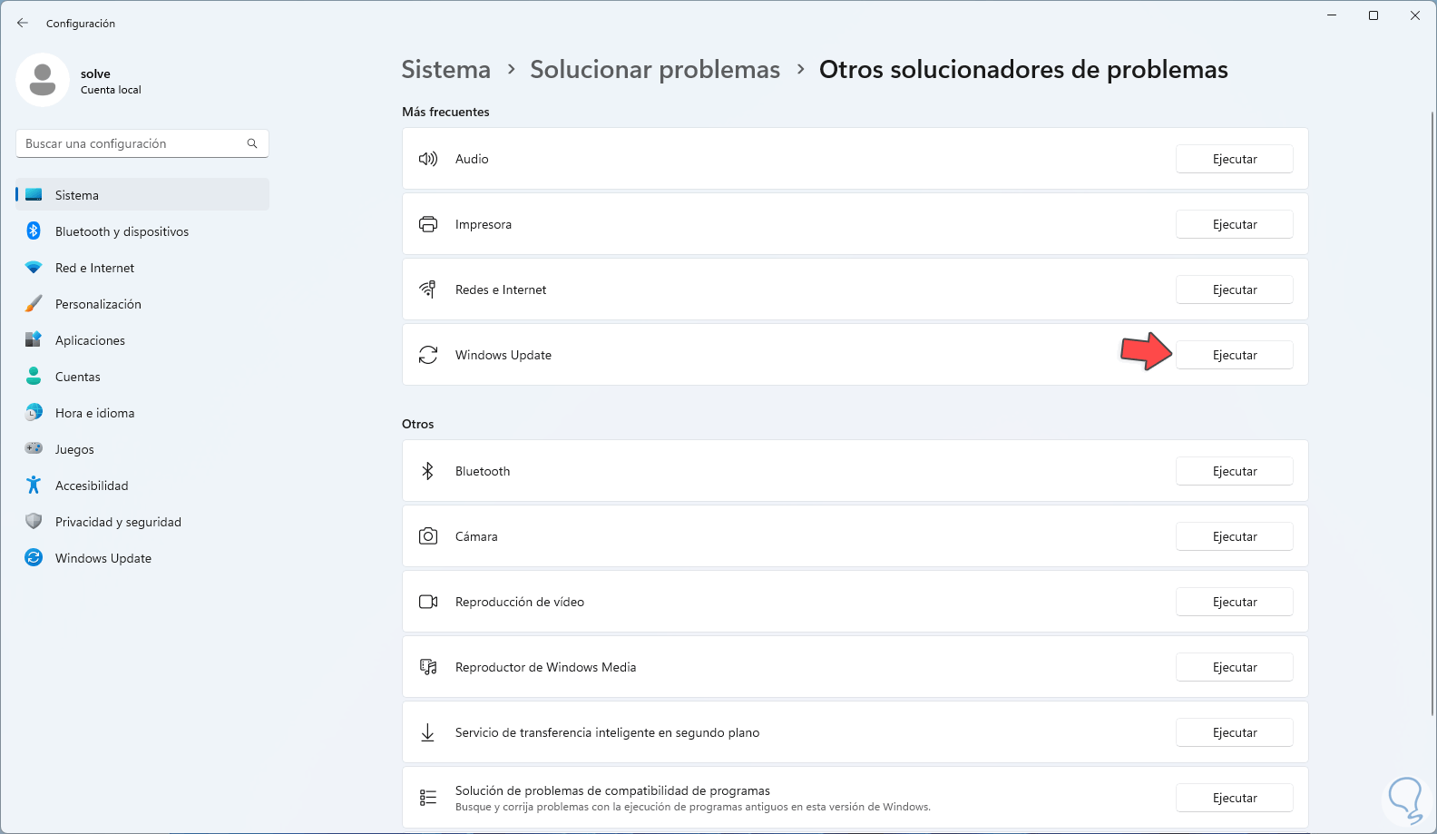Open the Juegos controller icon

pos(34,449)
